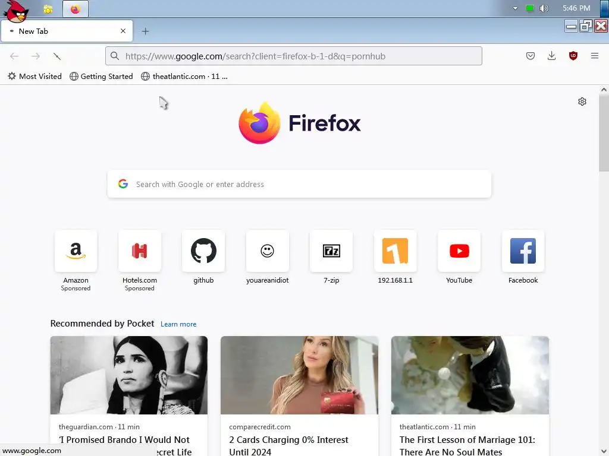Open a new tab with plus button

coord(145,31)
